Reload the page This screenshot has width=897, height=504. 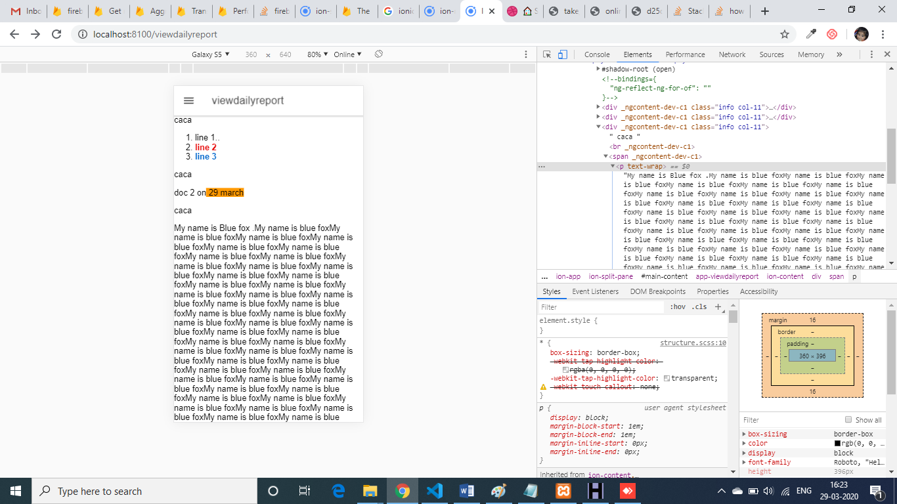click(56, 34)
